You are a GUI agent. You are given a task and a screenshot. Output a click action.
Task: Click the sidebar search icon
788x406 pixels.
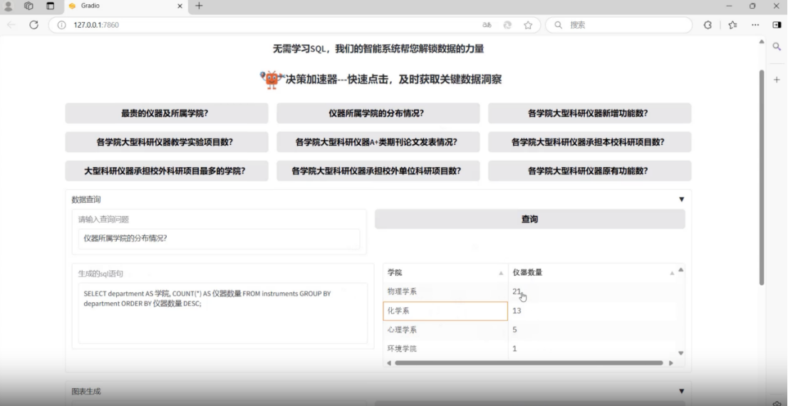coord(777,47)
